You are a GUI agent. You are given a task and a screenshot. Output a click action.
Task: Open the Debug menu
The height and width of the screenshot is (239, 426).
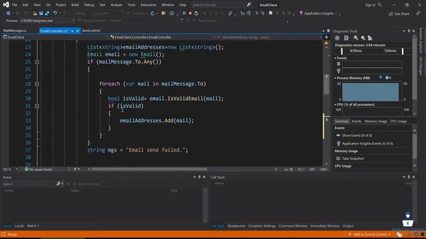click(89, 5)
